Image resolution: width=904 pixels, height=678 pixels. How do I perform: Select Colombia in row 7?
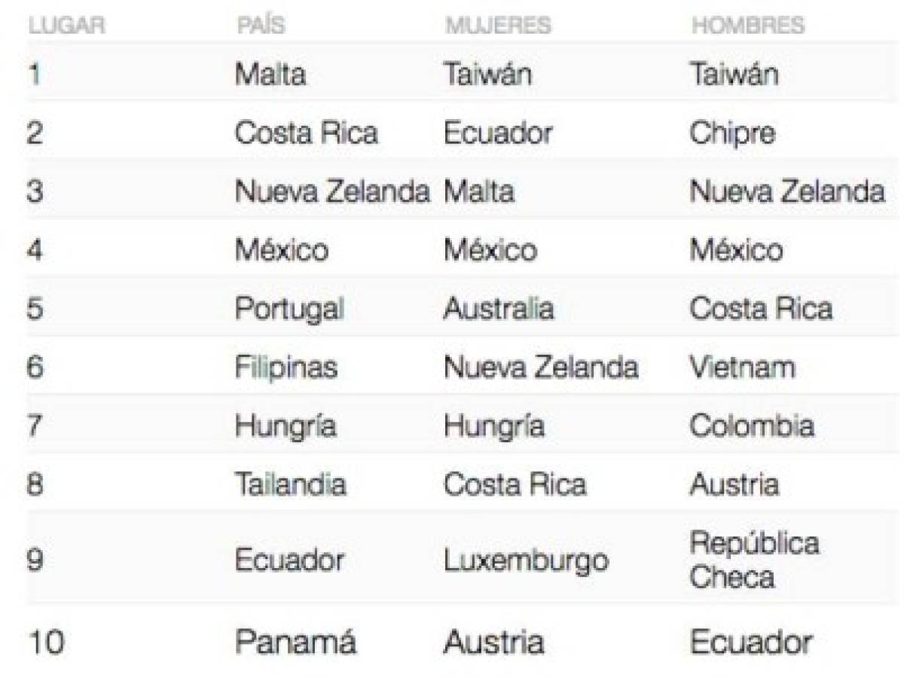pyautogui.click(x=752, y=426)
